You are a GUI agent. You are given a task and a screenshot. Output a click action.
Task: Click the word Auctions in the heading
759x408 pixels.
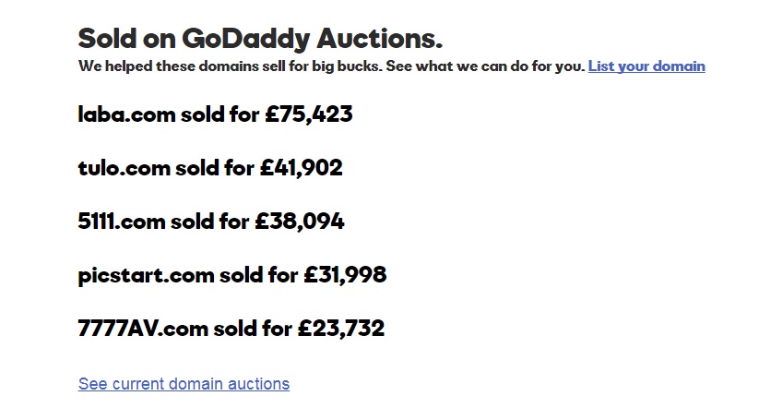tap(380, 39)
